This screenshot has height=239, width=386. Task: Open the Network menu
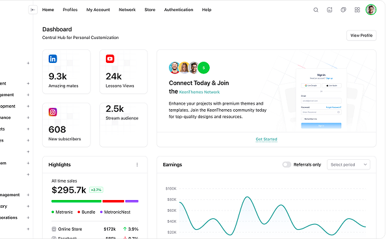click(x=127, y=10)
